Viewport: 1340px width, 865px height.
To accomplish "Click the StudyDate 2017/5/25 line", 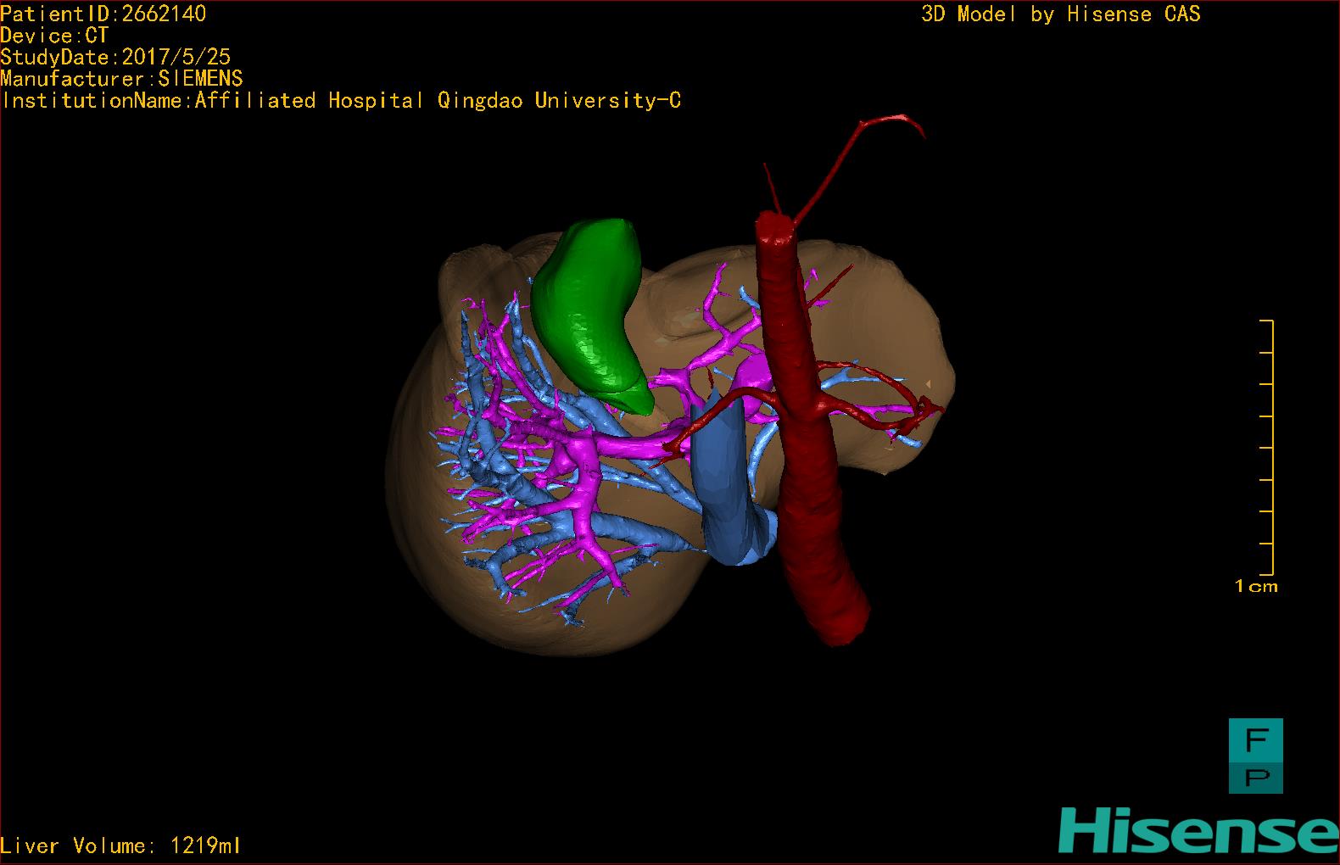I will click(115, 57).
